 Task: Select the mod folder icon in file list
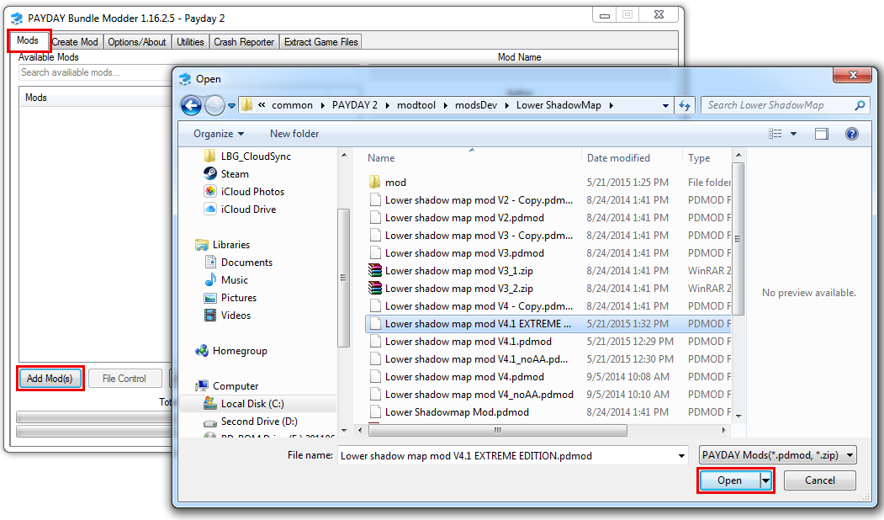(374, 183)
